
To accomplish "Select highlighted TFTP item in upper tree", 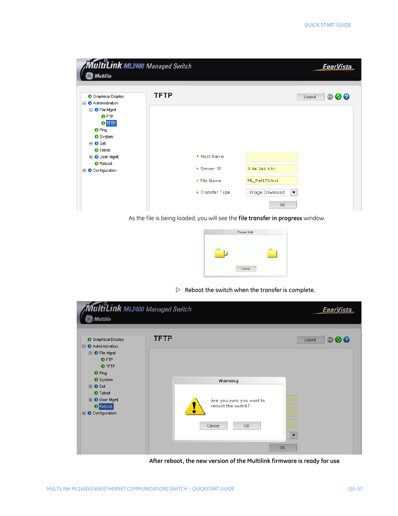I will 111,123.
